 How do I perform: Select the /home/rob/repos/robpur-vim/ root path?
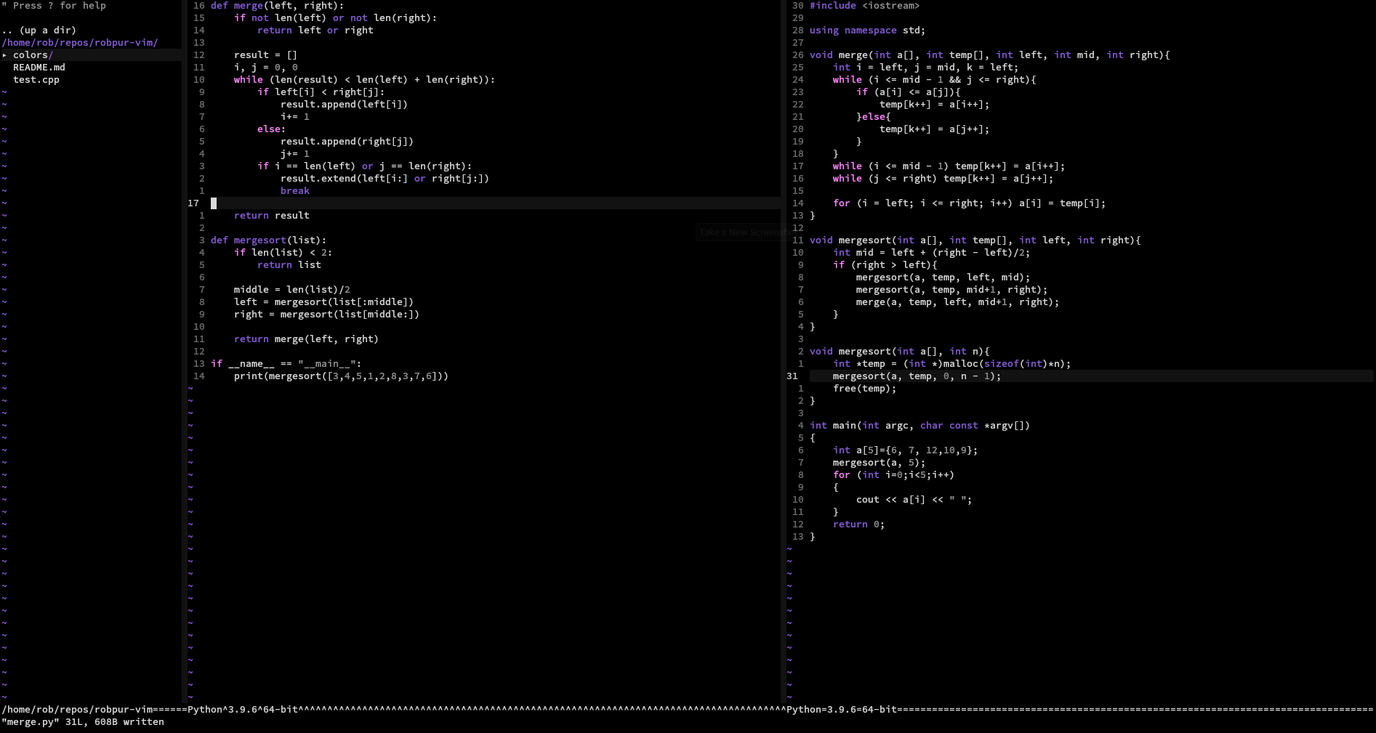pos(80,43)
